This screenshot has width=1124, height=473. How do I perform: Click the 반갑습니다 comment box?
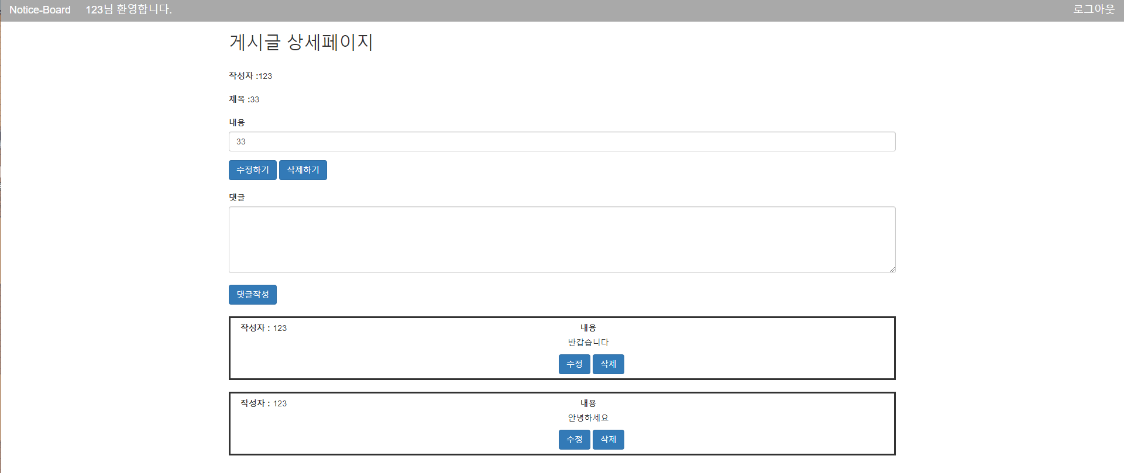point(410,348)
